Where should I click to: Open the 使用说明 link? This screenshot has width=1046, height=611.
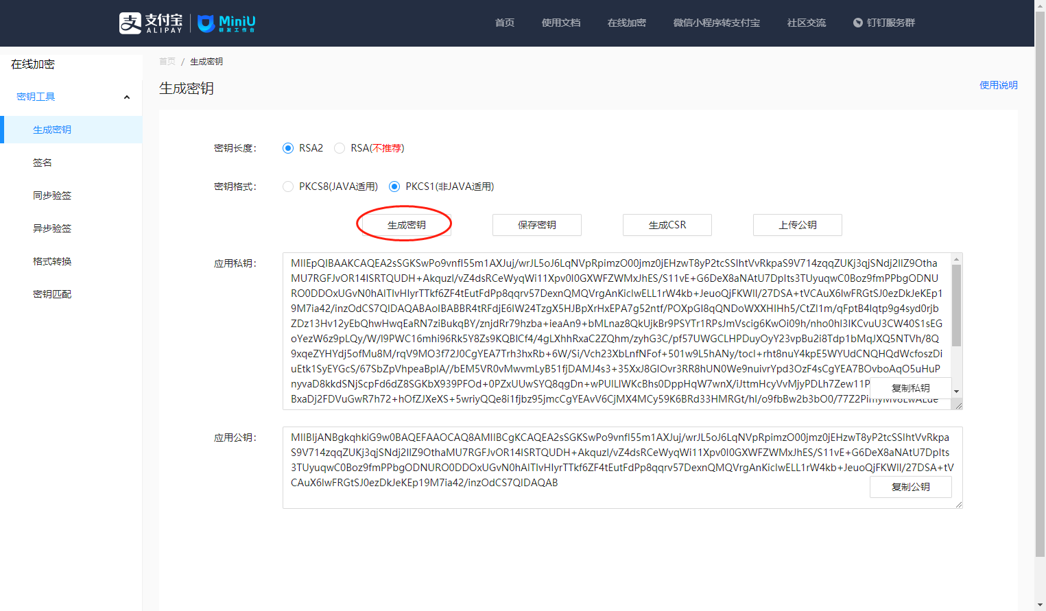[x=998, y=85]
